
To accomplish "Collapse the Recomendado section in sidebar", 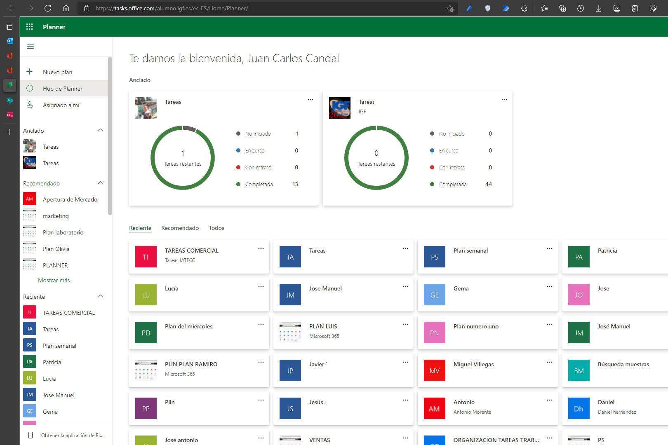I will click(100, 183).
